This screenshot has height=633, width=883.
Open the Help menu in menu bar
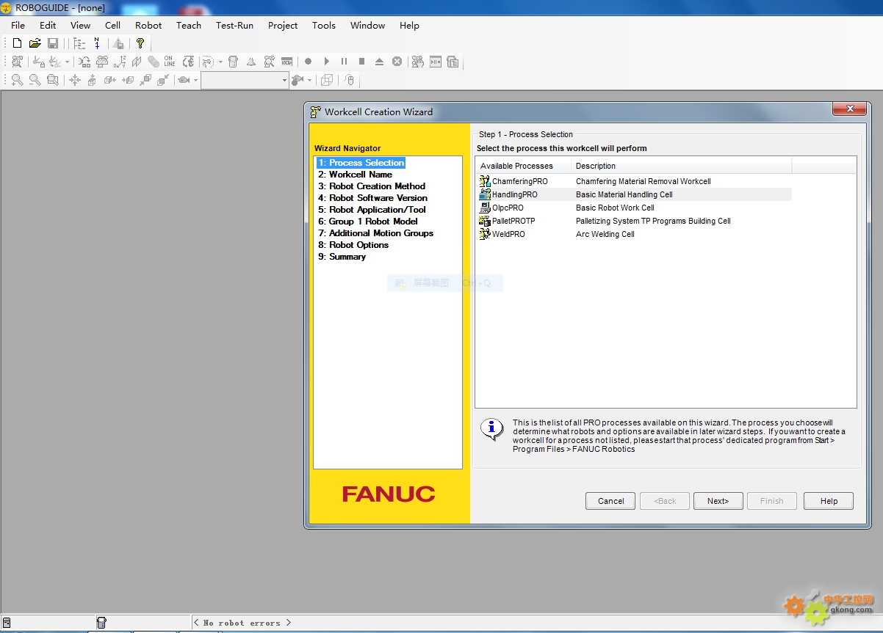[x=409, y=25]
